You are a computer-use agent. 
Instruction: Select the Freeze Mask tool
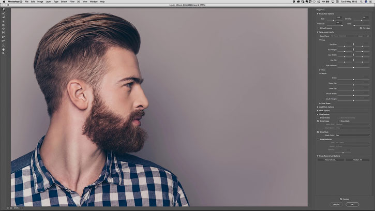point(3,37)
